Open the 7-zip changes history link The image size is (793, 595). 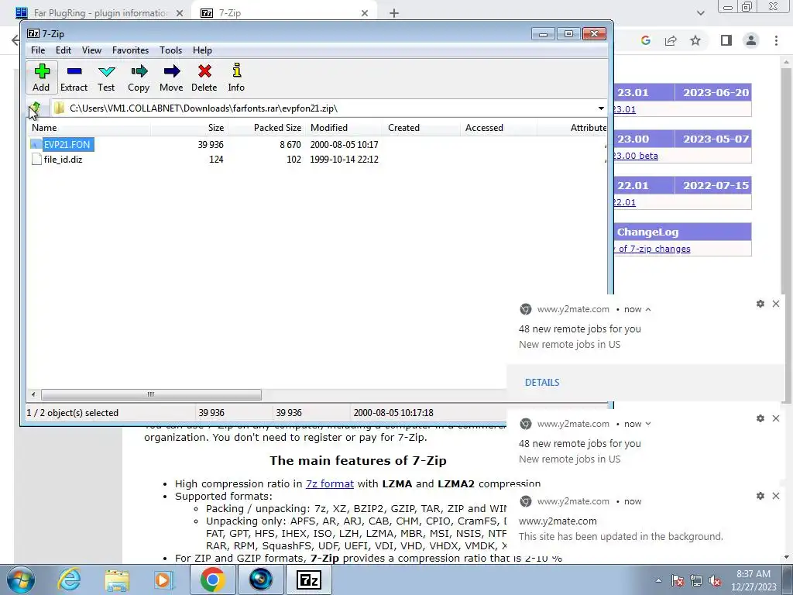[651, 249]
